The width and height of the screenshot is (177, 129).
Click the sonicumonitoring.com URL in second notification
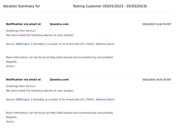82,113
